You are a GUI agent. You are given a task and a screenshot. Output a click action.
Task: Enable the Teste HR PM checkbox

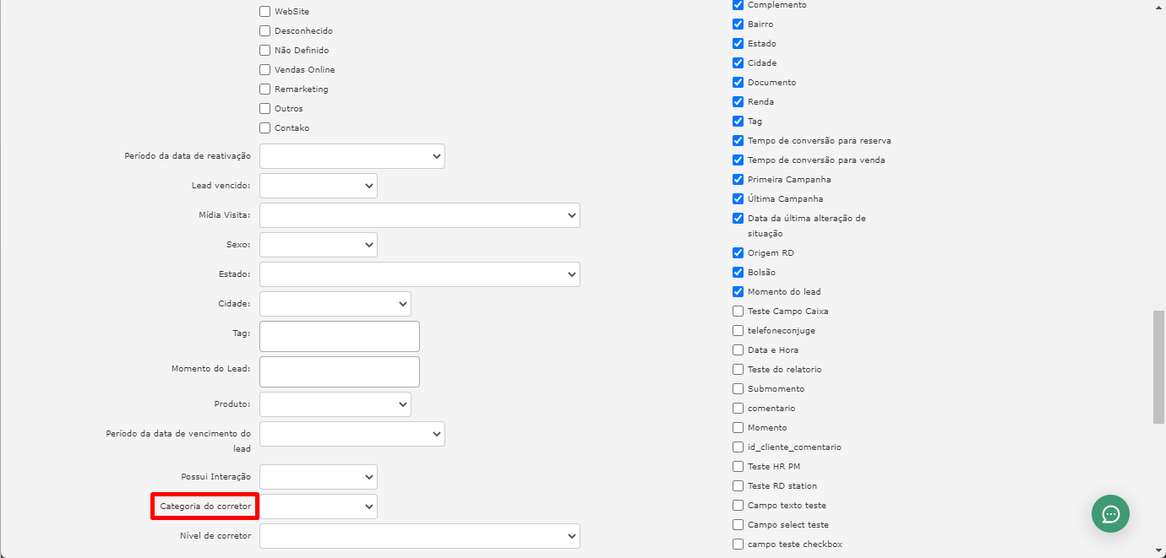pyautogui.click(x=738, y=467)
